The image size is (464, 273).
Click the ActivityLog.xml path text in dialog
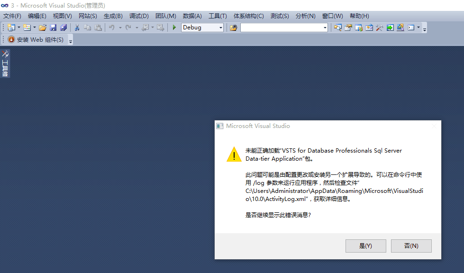pyautogui.click(x=335, y=195)
